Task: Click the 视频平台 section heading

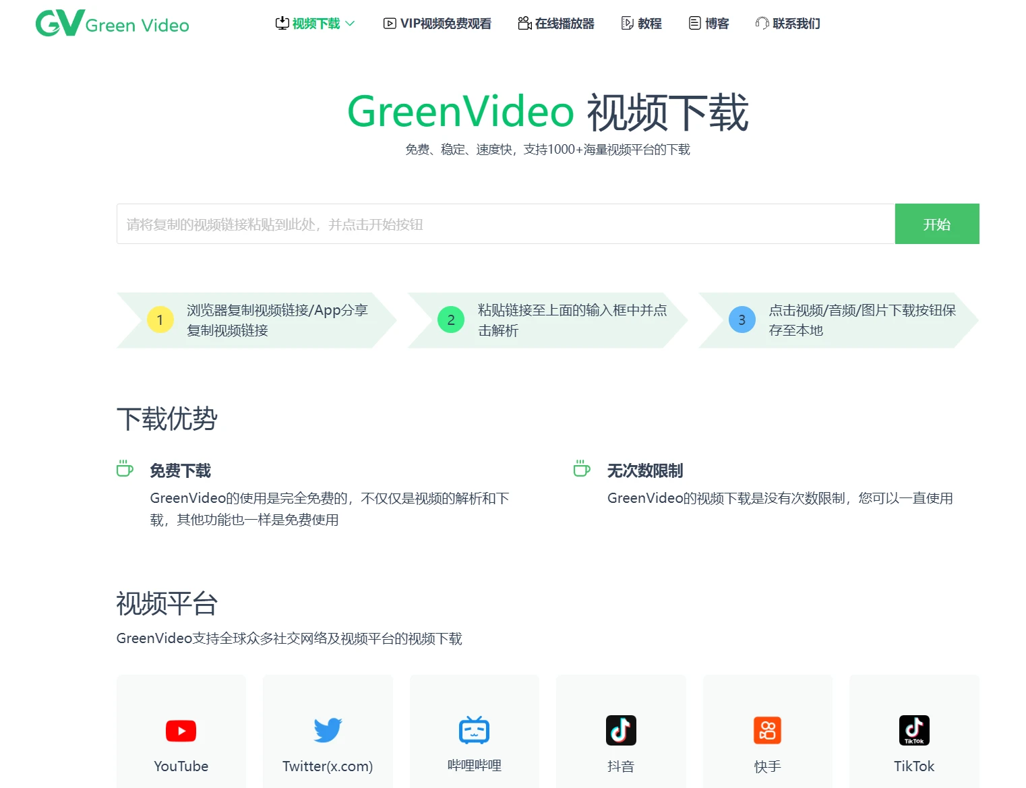Action: tap(167, 603)
